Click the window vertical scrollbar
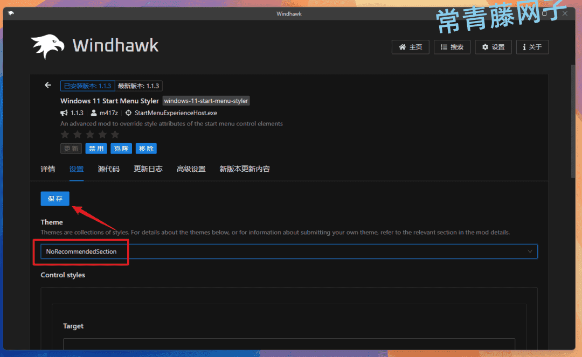 pyautogui.click(x=573, y=121)
